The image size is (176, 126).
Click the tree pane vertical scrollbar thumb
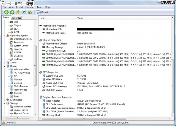[x=35, y=65]
